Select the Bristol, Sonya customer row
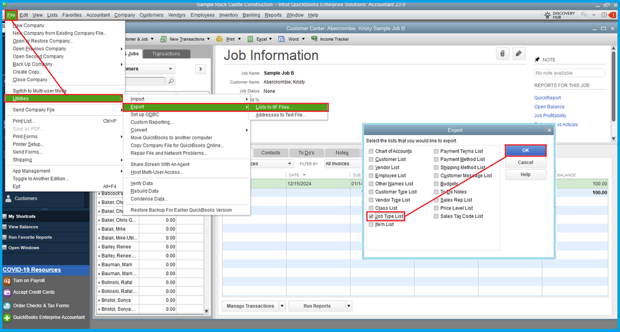Screen dimensions: 620x332 pyautogui.click(x=150, y=300)
